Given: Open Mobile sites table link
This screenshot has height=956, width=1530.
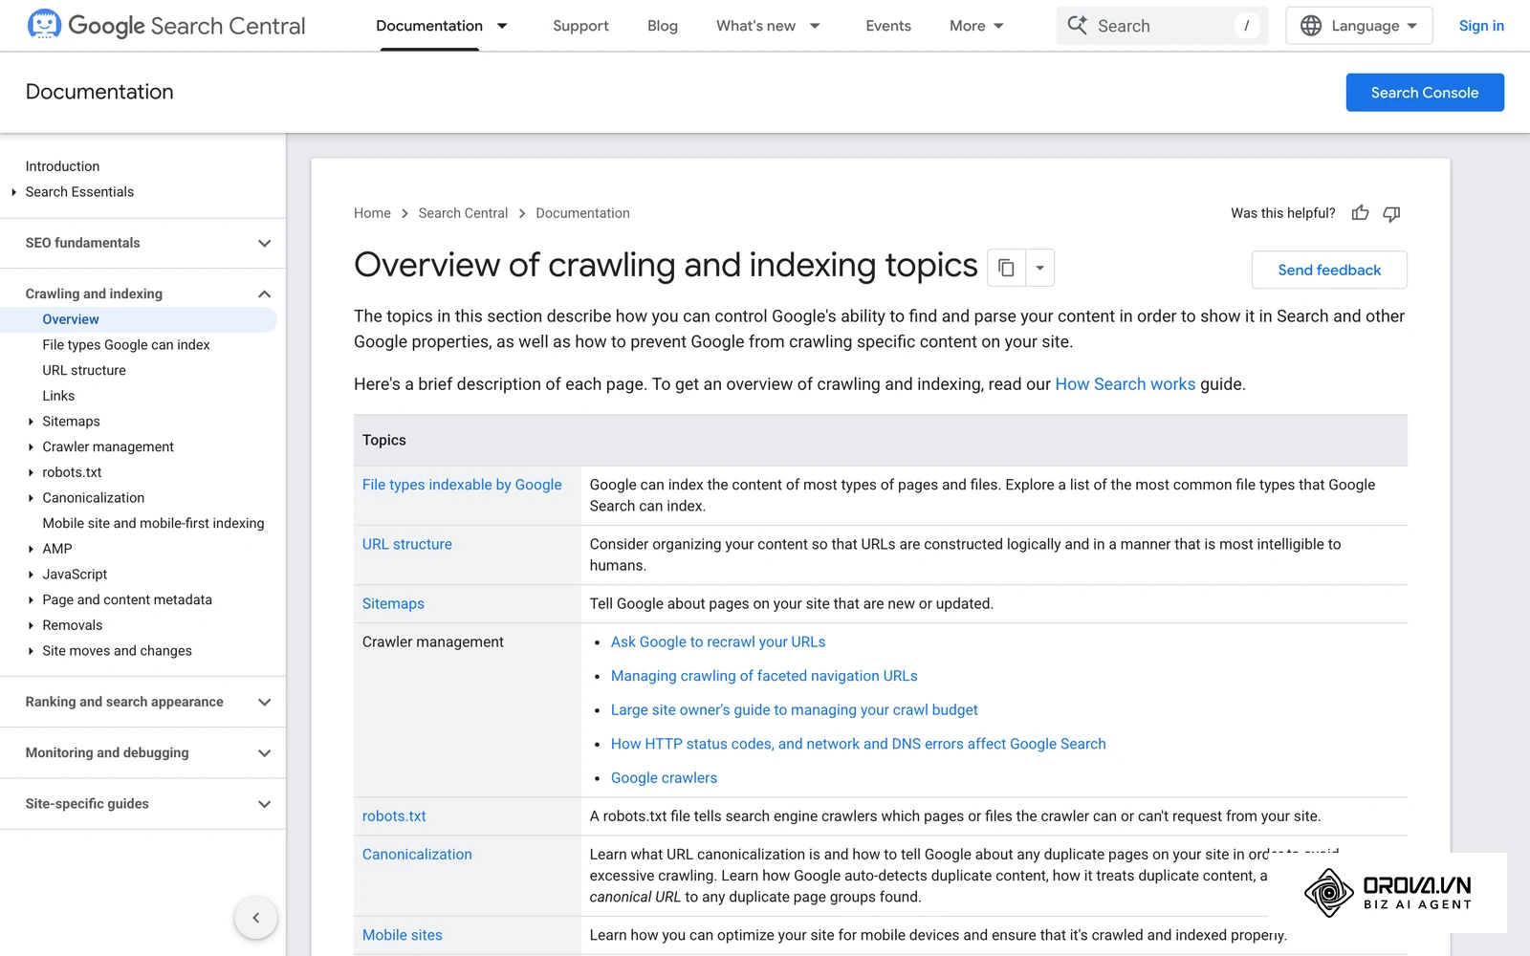Looking at the screenshot, I should coord(403,935).
